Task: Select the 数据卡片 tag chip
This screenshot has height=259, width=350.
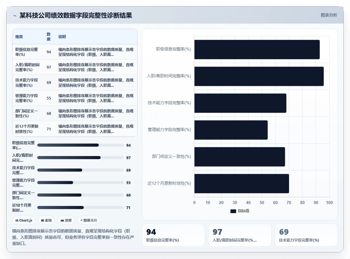Action: click(x=89, y=220)
